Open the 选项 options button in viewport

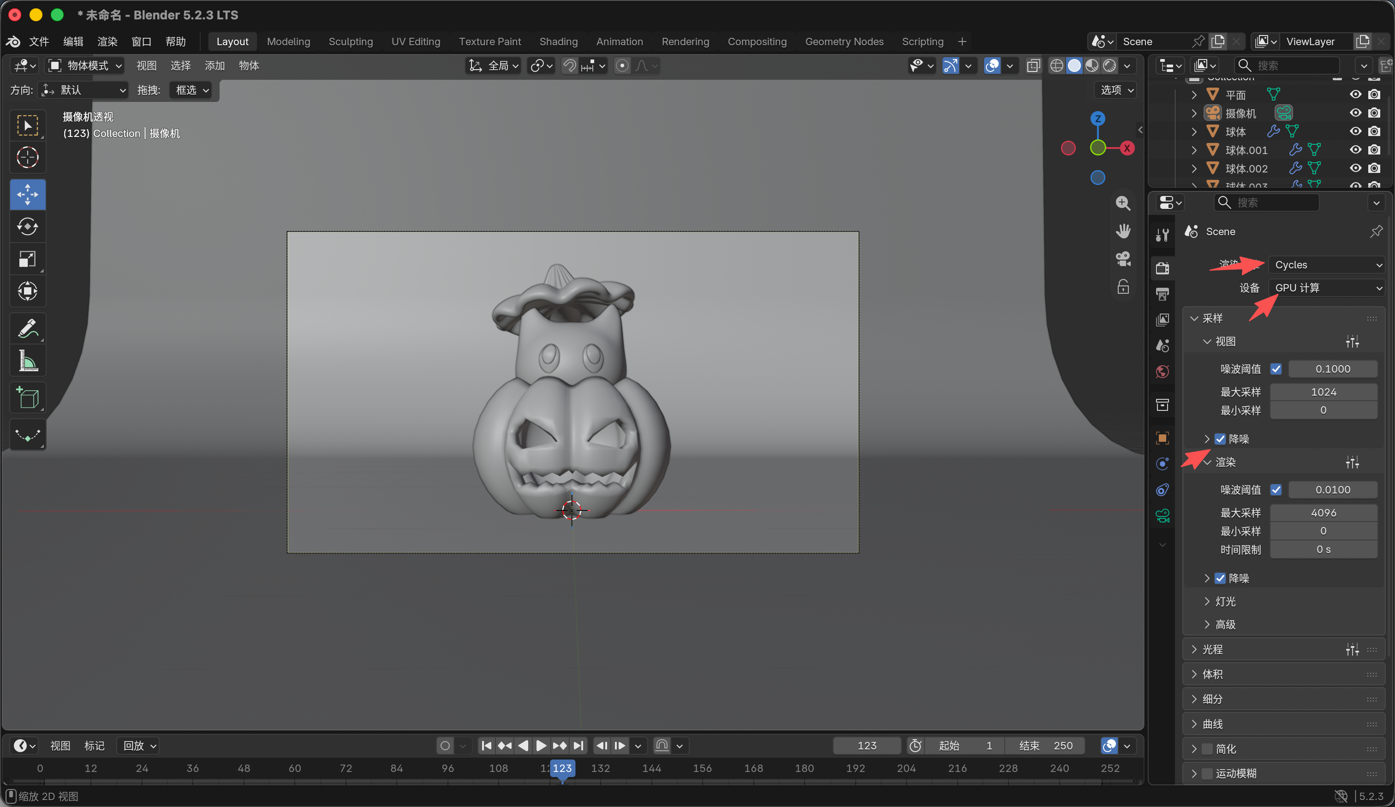(1116, 89)
